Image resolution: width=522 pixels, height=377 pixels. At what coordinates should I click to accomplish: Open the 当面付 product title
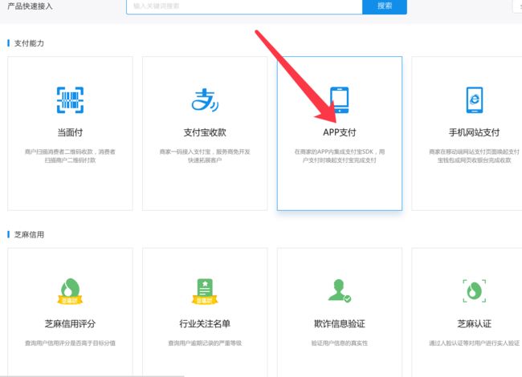[70, 132]
